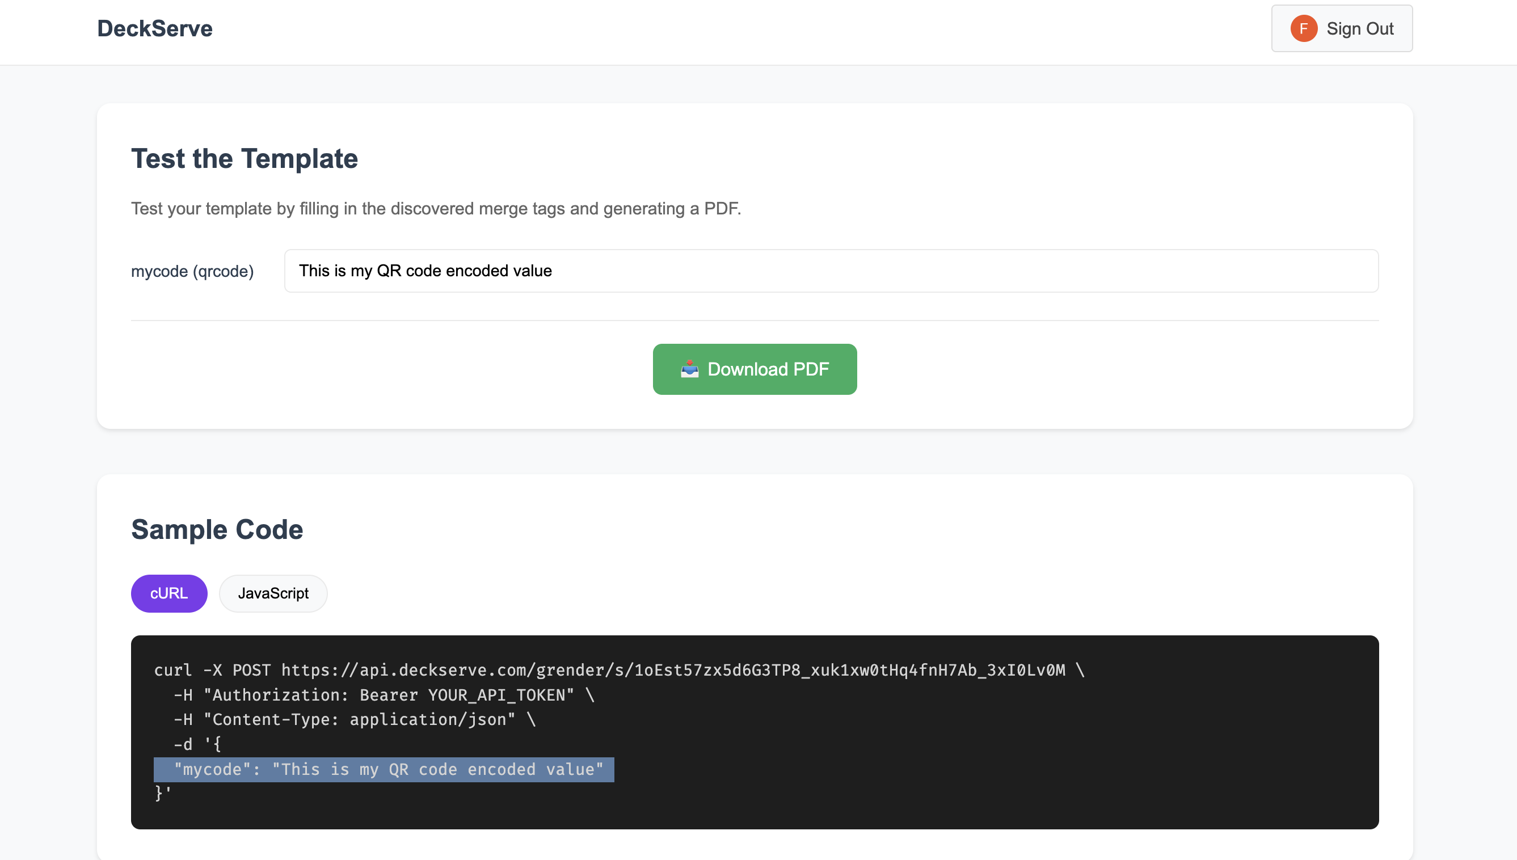Click the closing }' code line

click(162, 792)
